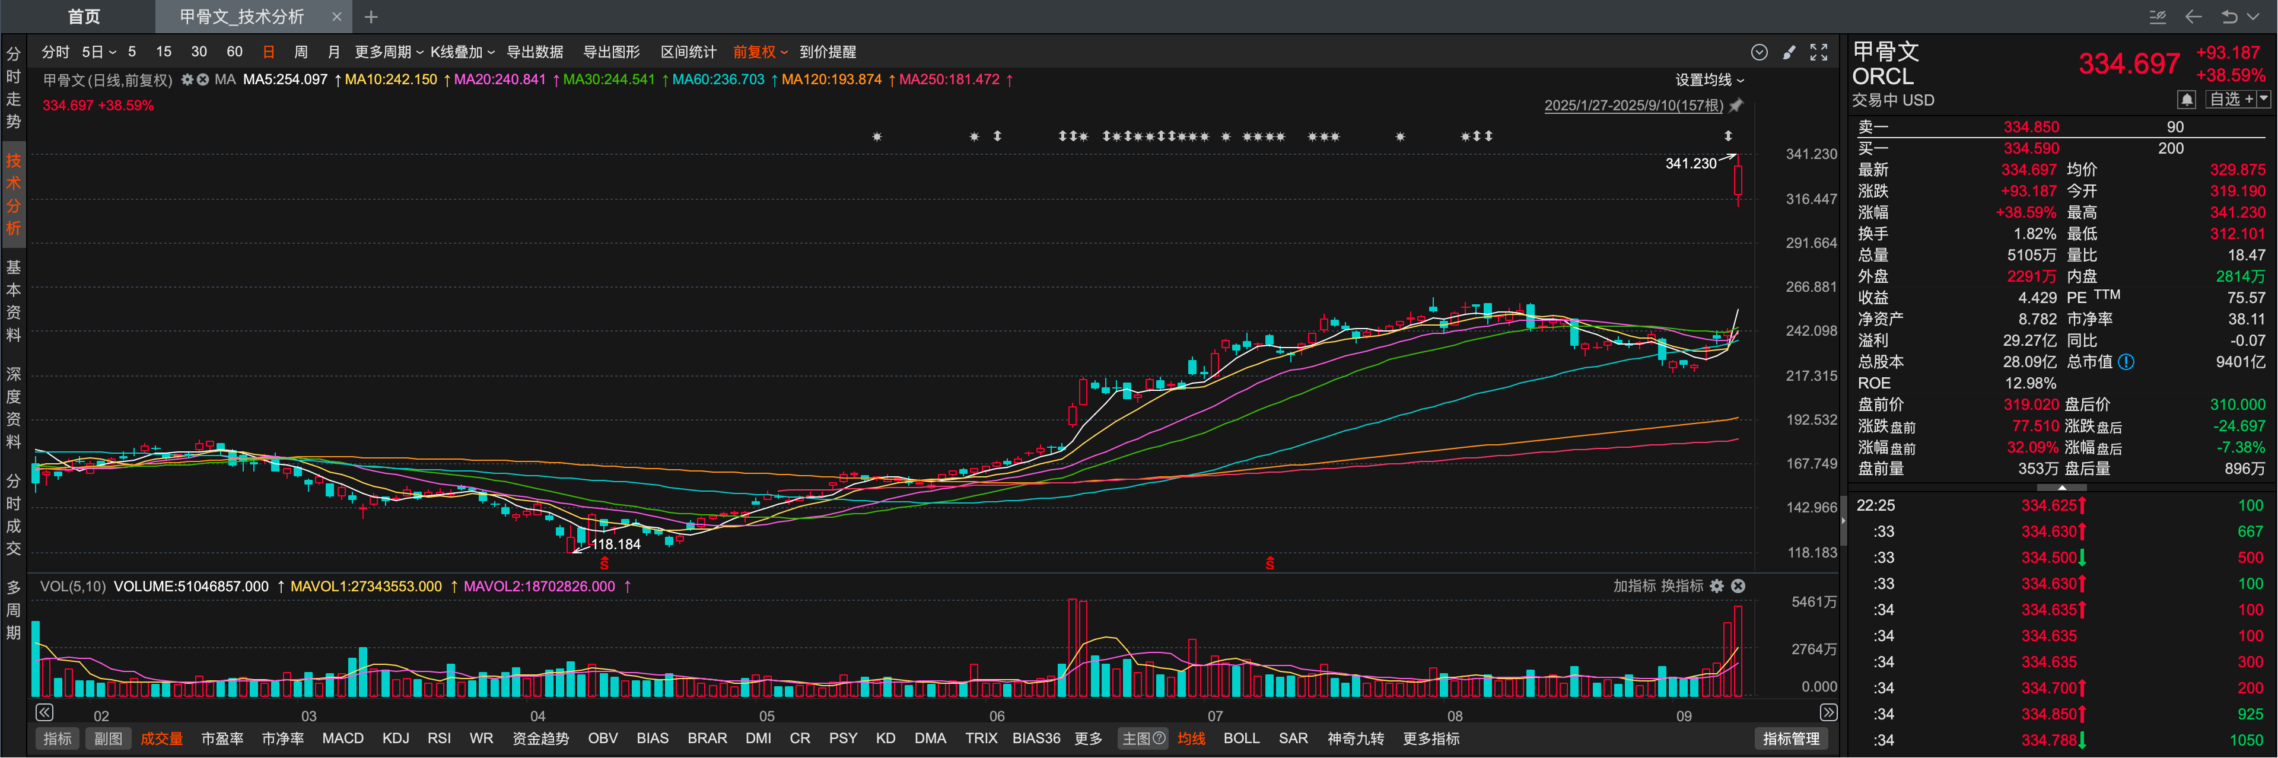Image resolution: width=2278 pixels, height=758 pixels.
Task: Open 基本资料 in left sidebar
Action: point(13,301)
